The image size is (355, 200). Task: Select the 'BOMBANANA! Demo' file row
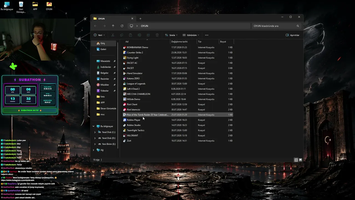(178, 47)
